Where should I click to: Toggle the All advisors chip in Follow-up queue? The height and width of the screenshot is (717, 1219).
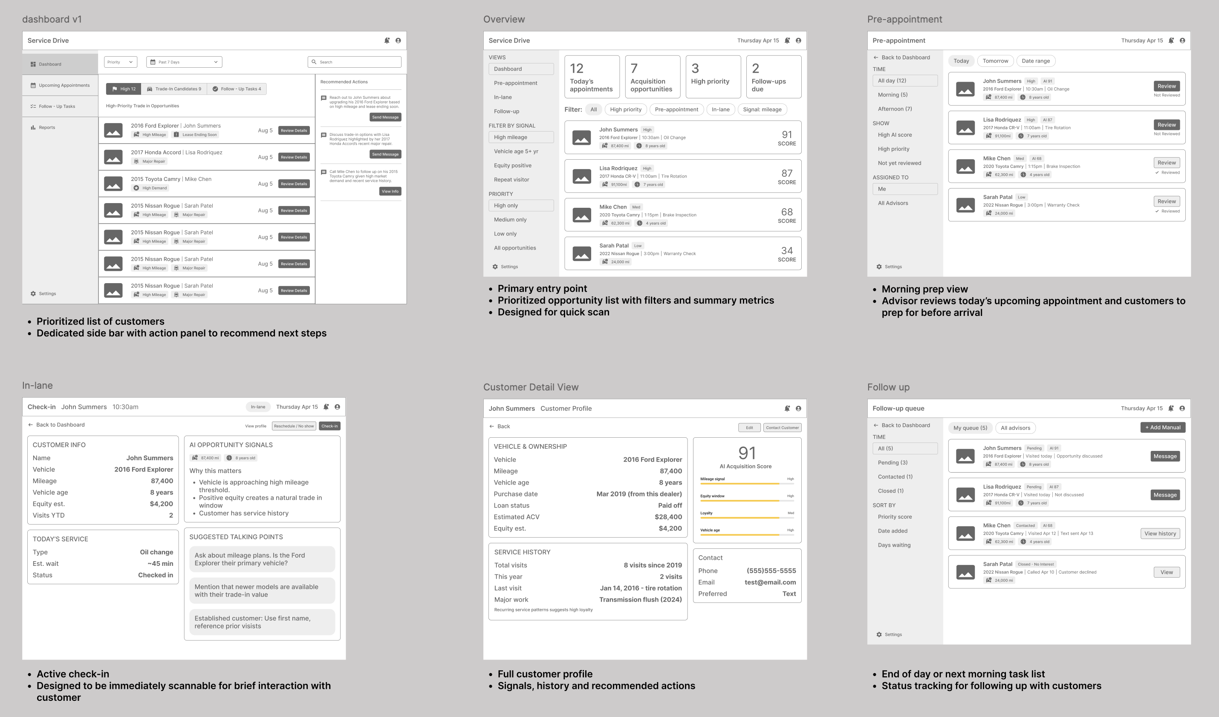click(x=1015, y=428)
